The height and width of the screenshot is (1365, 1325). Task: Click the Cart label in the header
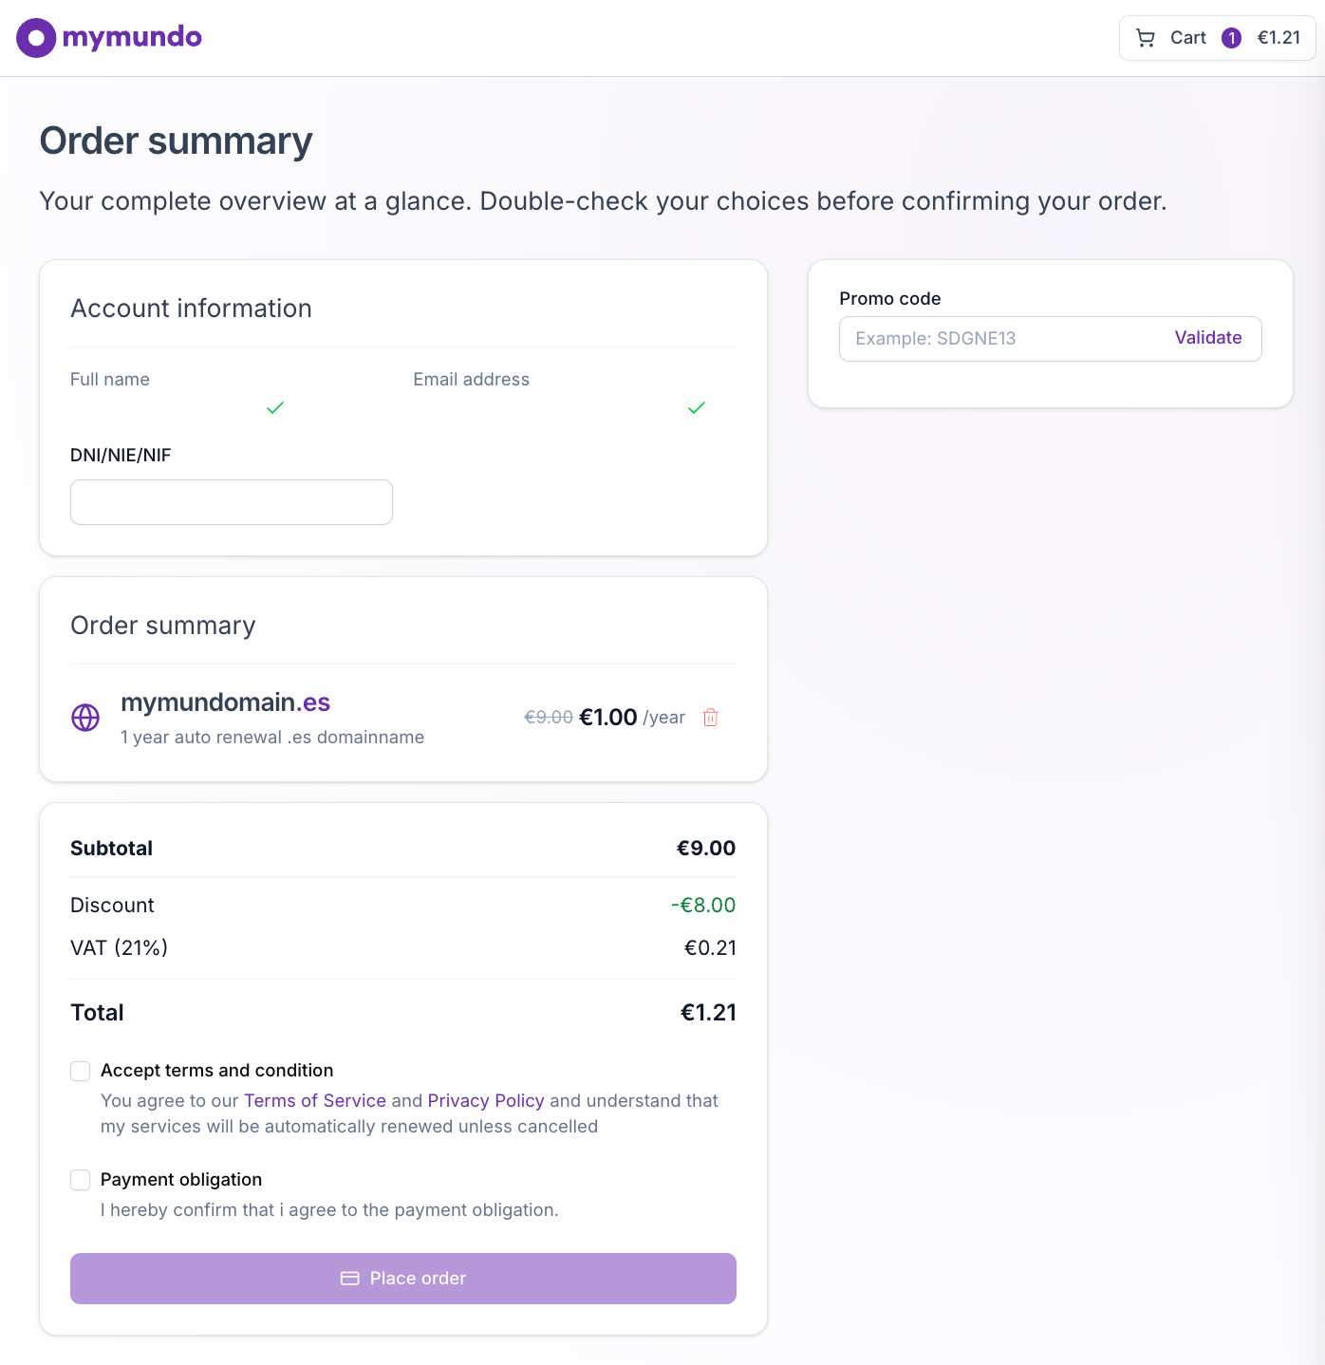pos(1187,38)
